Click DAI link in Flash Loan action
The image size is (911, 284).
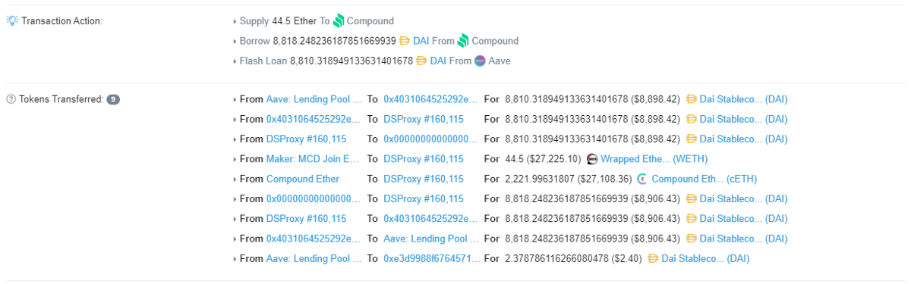tap(438, 61)
